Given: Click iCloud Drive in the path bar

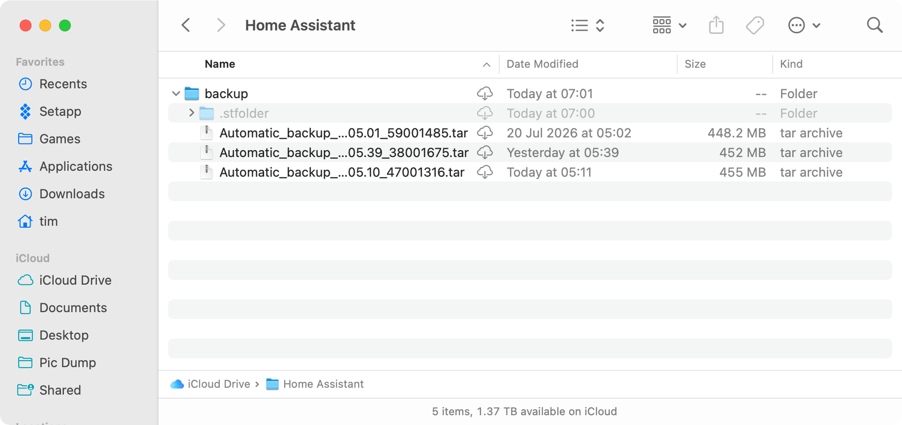Looking at the screenshot, I should pos(210,384).
